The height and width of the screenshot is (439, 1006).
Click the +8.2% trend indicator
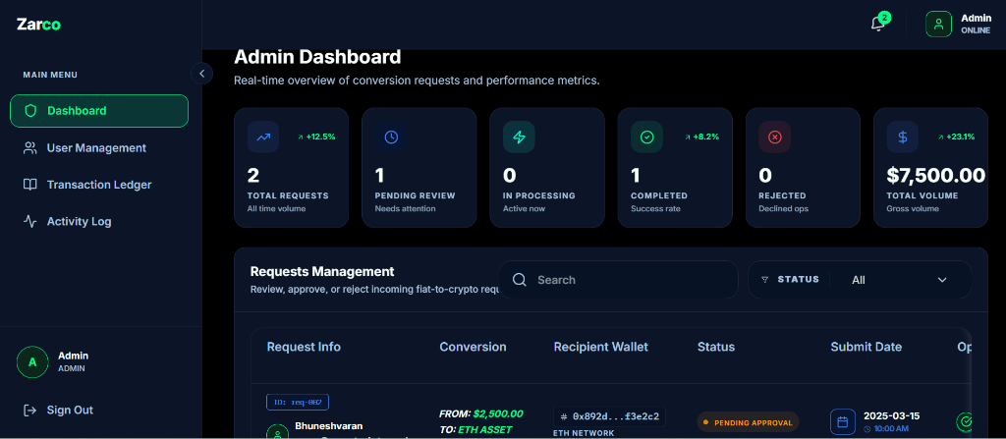click(701, 137)
